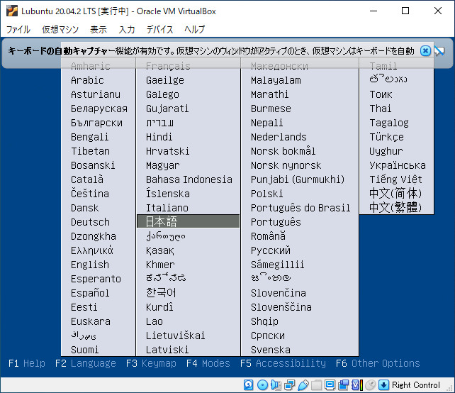Image resolution: width=455 pixels, height=393 pixels.
Task: Select Suomi in the language list
Action: coord(85,350)
